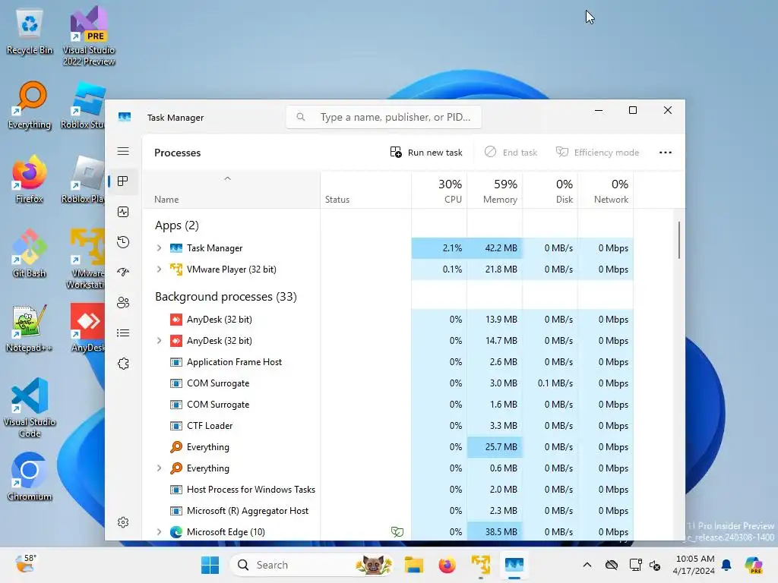
Task: Expand the second Everything process row
Action: (160, 468)
